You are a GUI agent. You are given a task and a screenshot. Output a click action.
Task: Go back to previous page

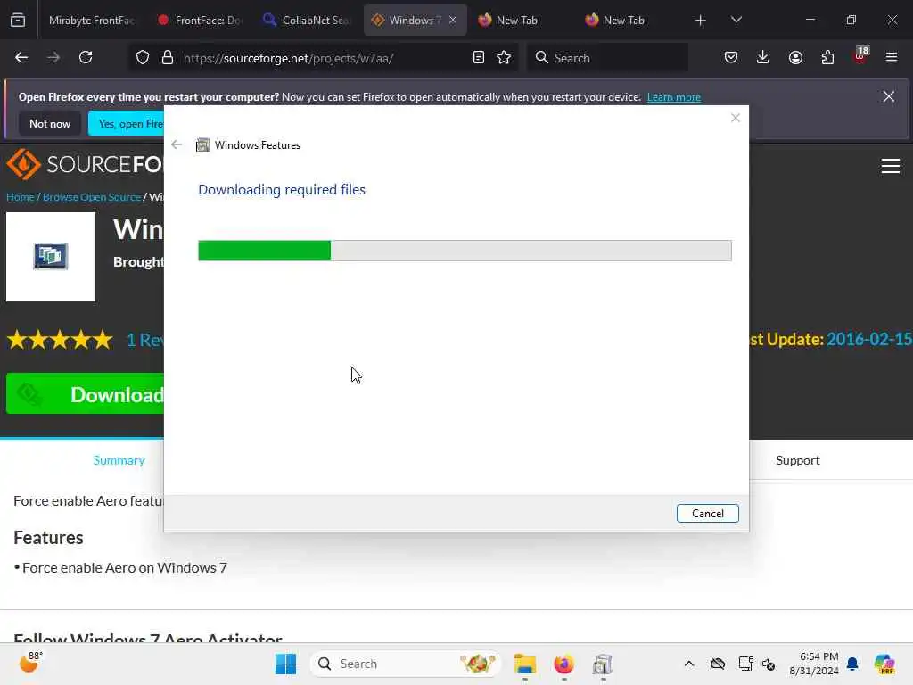tap(21, 58)
